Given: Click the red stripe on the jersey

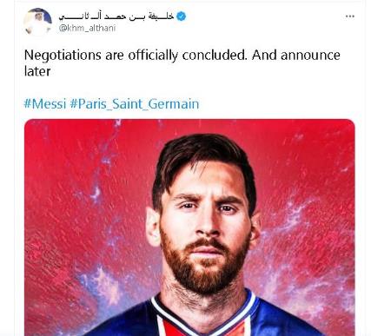Looking at the screenshot, I should [x=174, y=328].
